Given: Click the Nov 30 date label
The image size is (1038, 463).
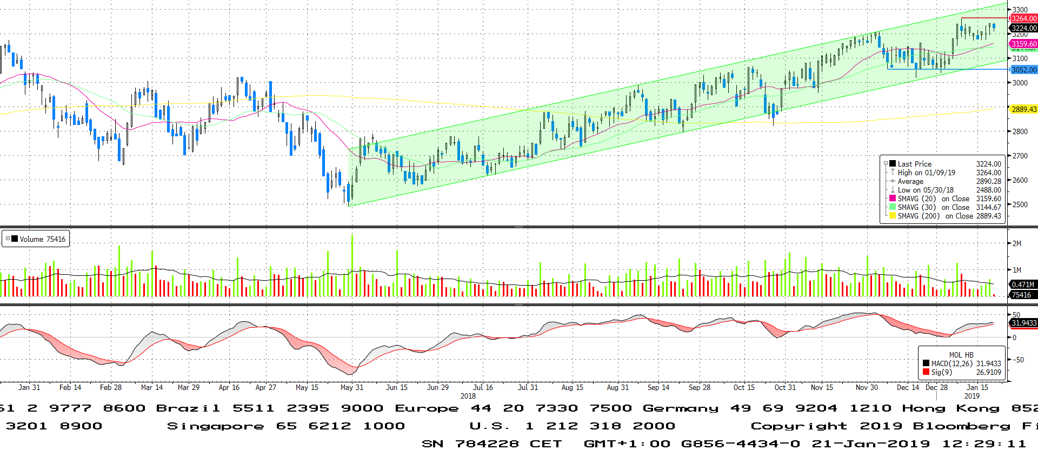Looking at the screenshot, I should click(867, 387).
